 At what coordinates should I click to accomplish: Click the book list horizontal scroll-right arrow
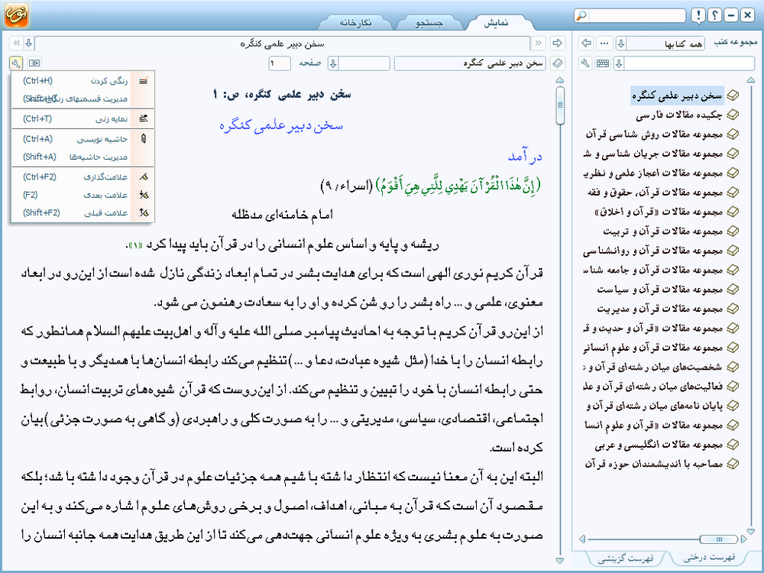tap(743, 539)
